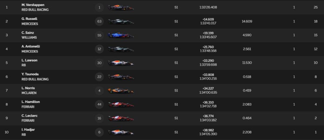This screenshot has height=140, width=324.
Task: Click the MCLAREN team label
Action: pos(29,93)
